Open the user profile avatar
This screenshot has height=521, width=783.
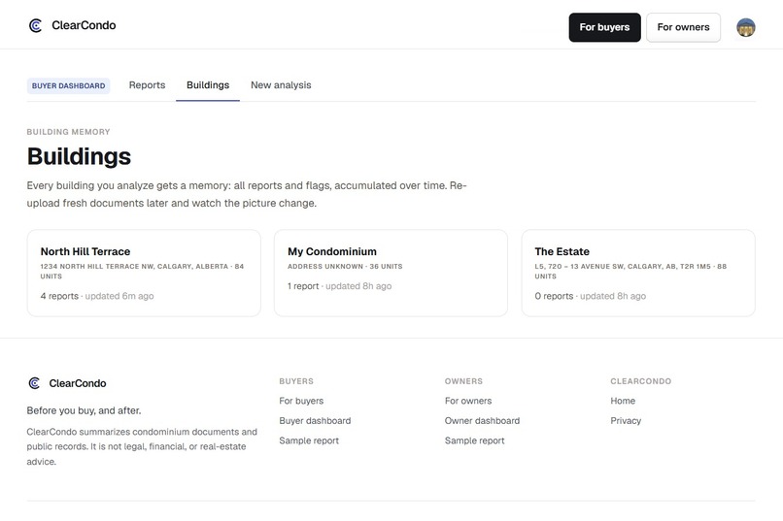pos(745,27)
